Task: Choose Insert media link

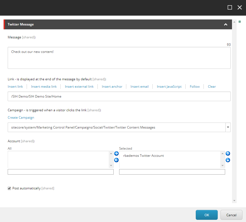Action: pyautogui.click(x=44, y=86)
